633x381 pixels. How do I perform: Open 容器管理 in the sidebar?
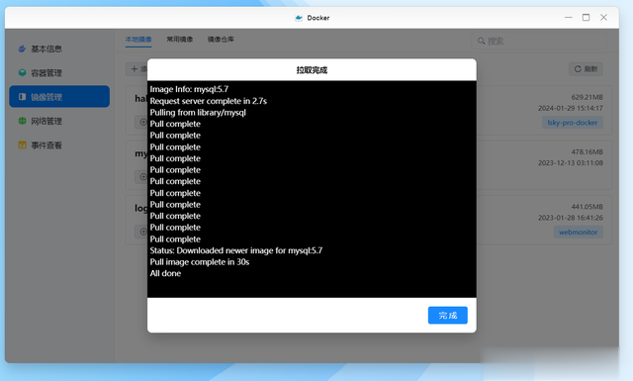(59, 72)
